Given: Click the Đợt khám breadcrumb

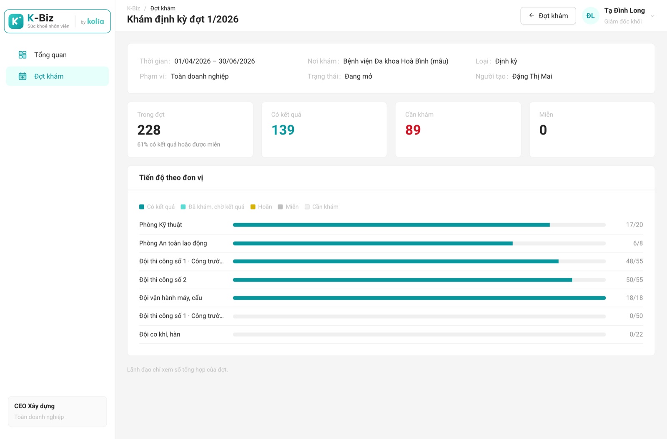Looking at the screenshot, I should [x=163, y=8].
